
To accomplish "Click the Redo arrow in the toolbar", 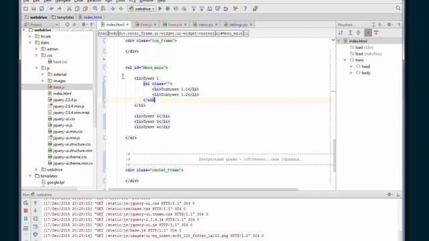I will pos(59,9).
